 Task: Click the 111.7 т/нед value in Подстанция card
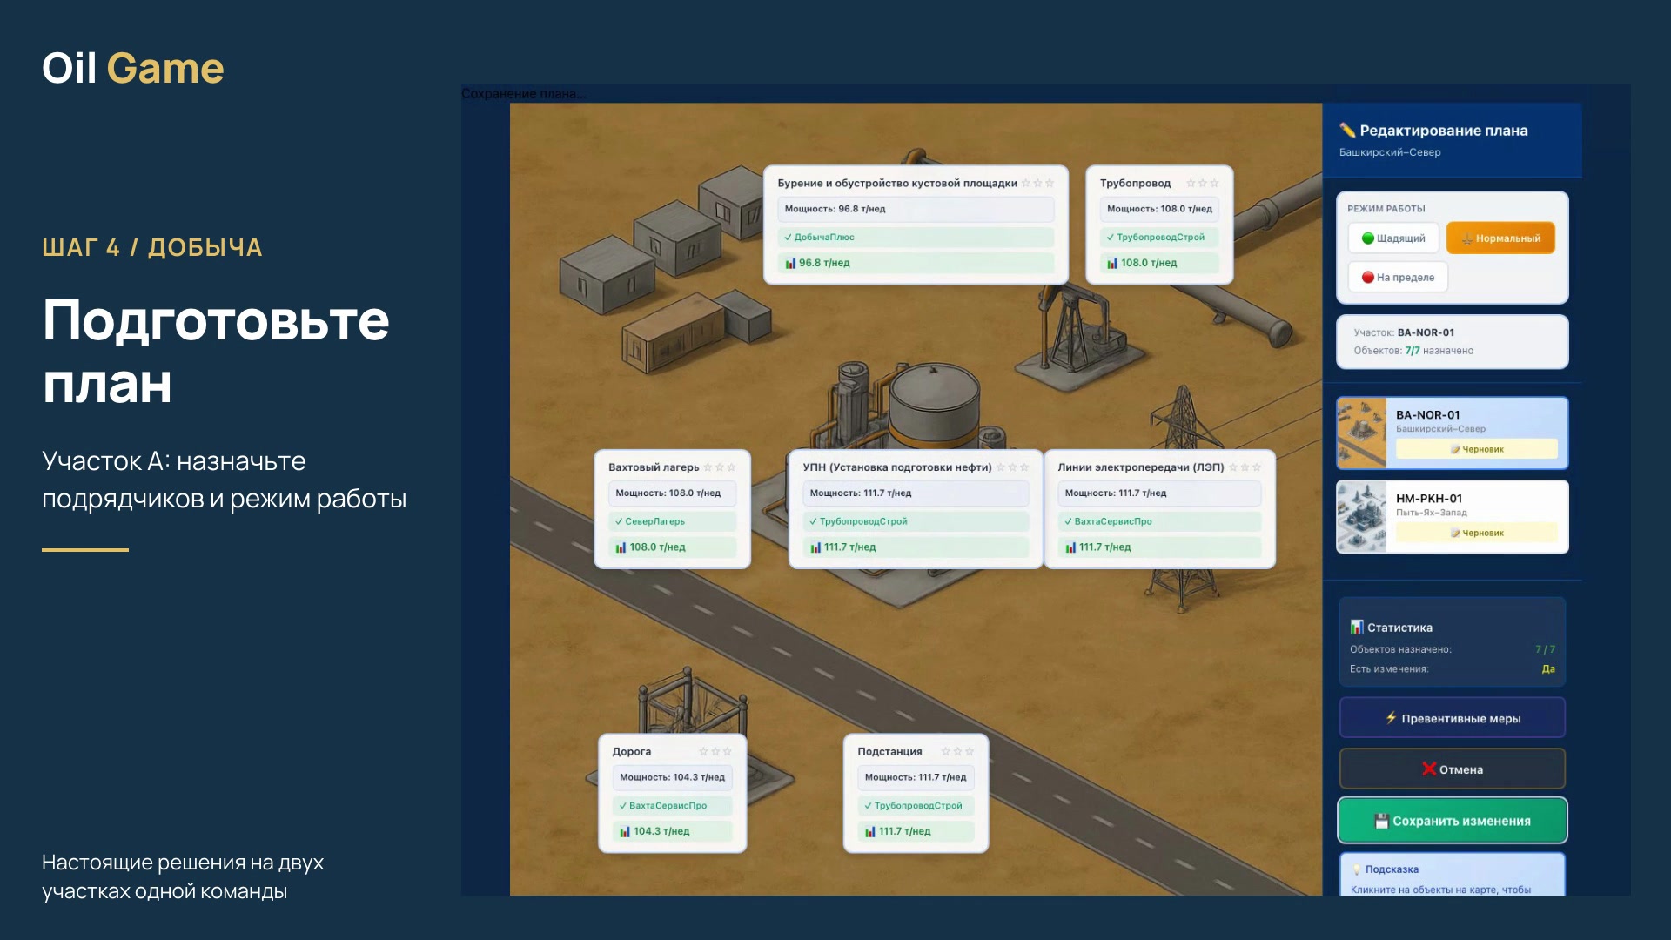[904, 831]
